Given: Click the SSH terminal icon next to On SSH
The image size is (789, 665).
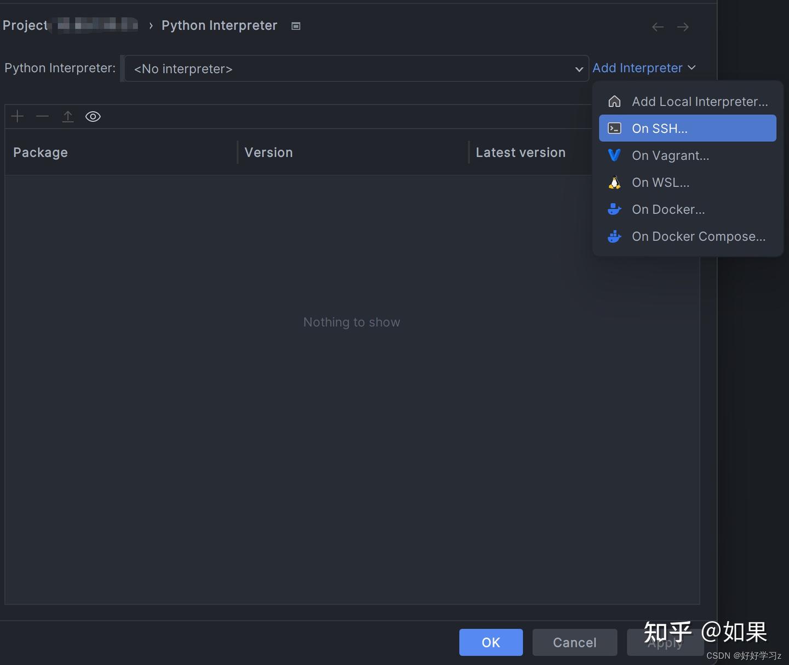Looking at the screenshot, I should pos(614,128).
